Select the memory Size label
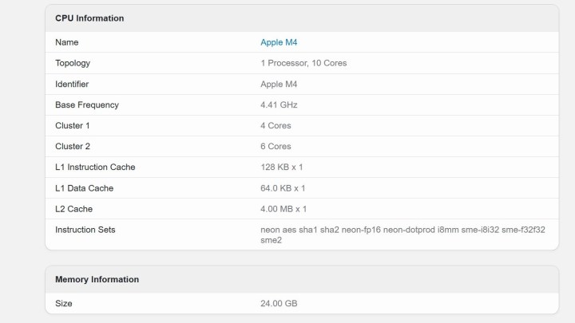 63,304
